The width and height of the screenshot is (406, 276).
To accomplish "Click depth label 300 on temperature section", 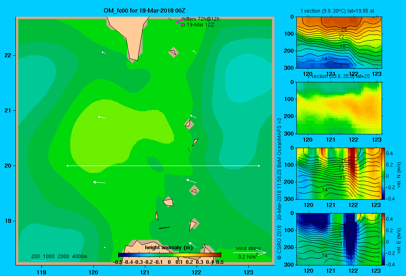I will tap(289, 68).
